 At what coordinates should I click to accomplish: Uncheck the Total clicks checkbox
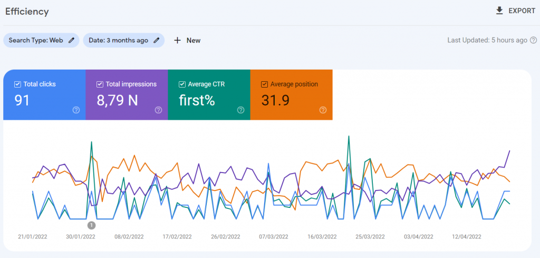(x=17, y=84)
